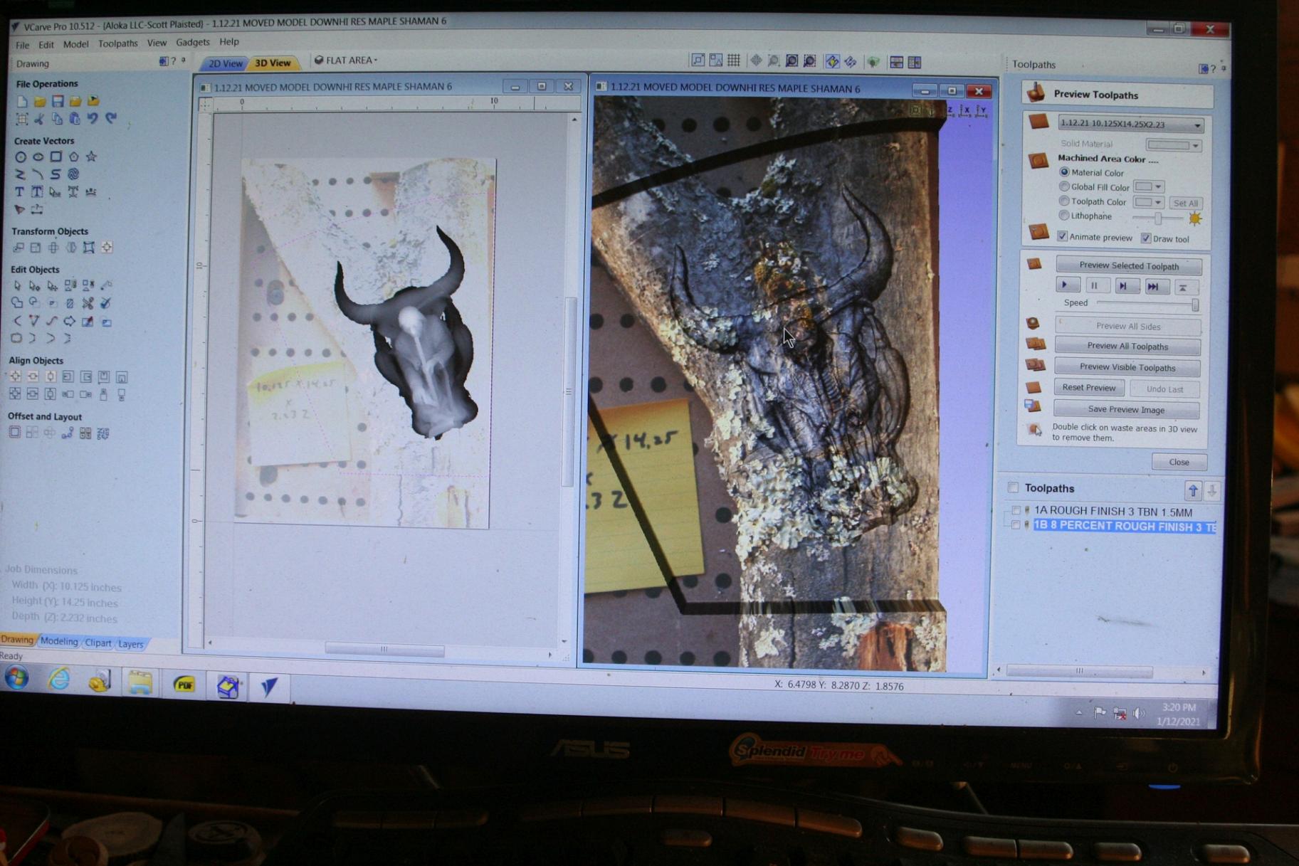Toggle the Animate preview checkbox
Image resolution: width=1299 pixels, height=866 pixels.
[1063, 236]
